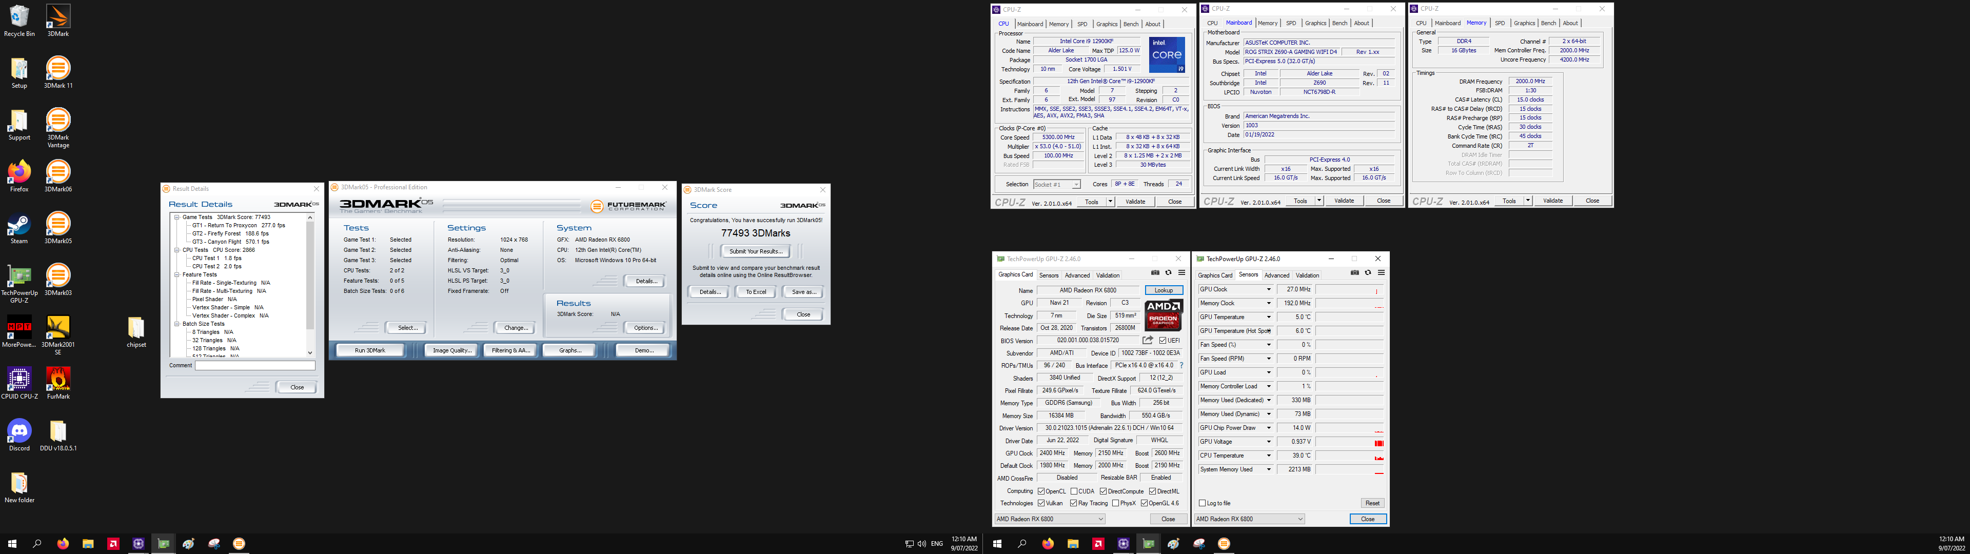Open Graphics tab in leftmost CPU-Z window
Viewport: 1970px width, 554px height.
1107,24
